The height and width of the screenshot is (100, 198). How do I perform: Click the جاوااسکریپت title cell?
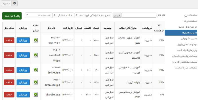(128, 82)
